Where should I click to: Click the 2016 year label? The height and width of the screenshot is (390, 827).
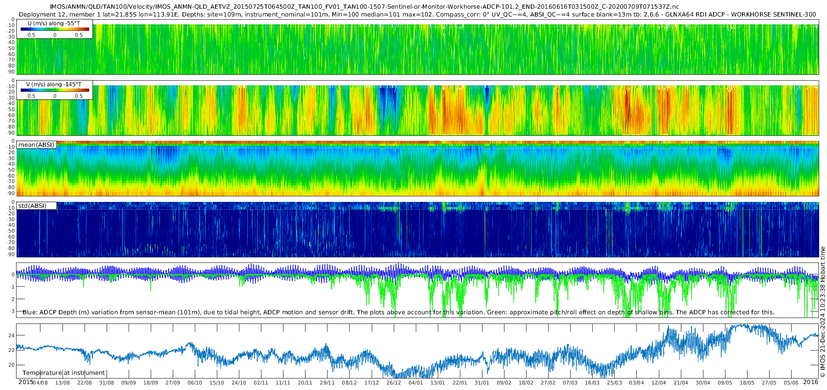811,382
